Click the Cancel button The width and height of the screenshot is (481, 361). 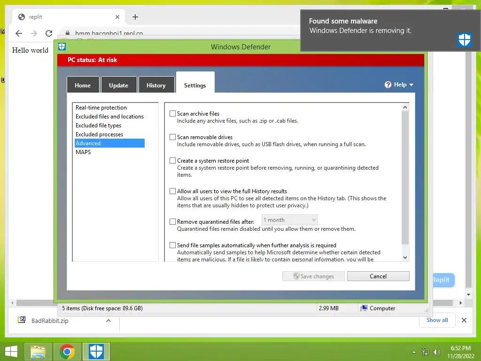pyautogui.click(x=378, y=276)
